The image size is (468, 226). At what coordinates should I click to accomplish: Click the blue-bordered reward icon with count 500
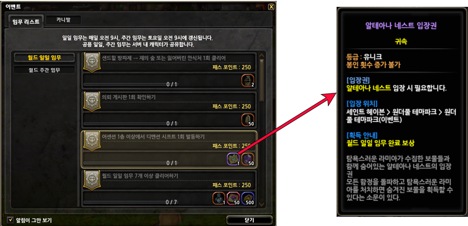coord(247,198)
